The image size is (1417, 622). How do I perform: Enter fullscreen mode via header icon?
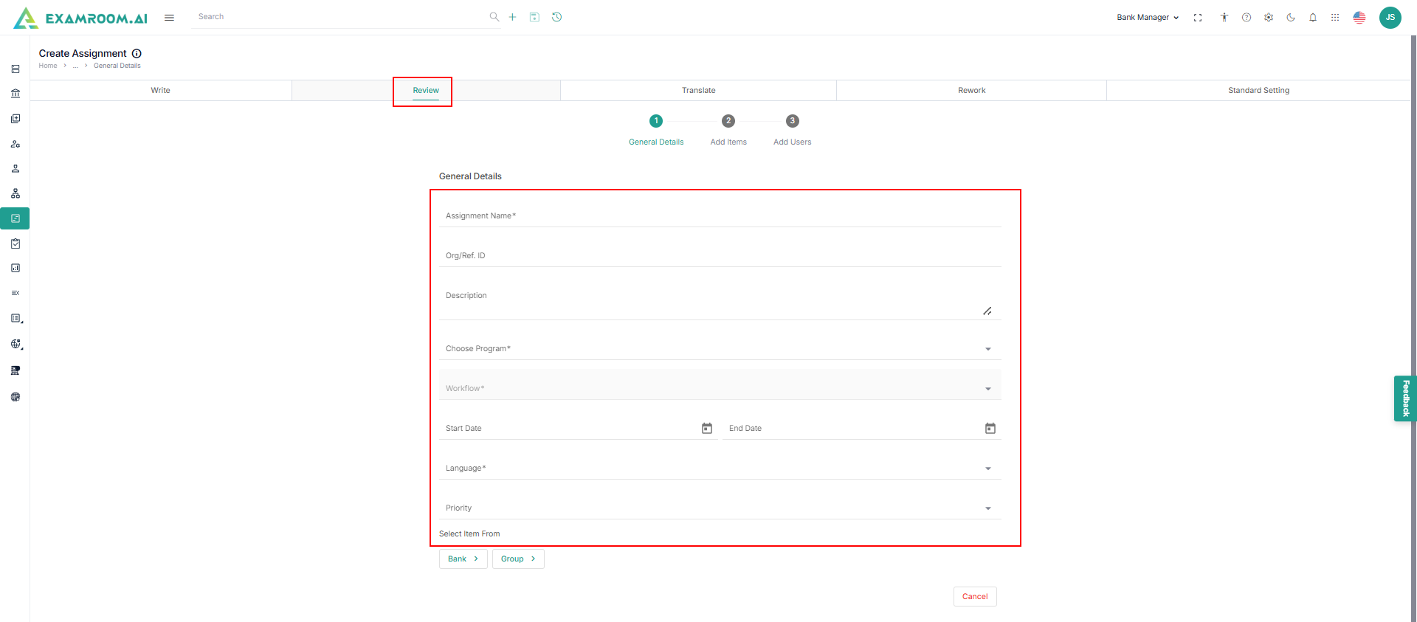point(1198,18)
